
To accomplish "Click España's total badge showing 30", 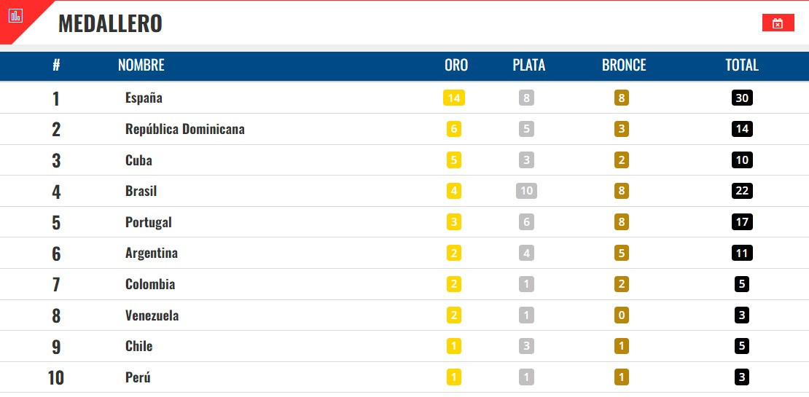I will [742, 98].
